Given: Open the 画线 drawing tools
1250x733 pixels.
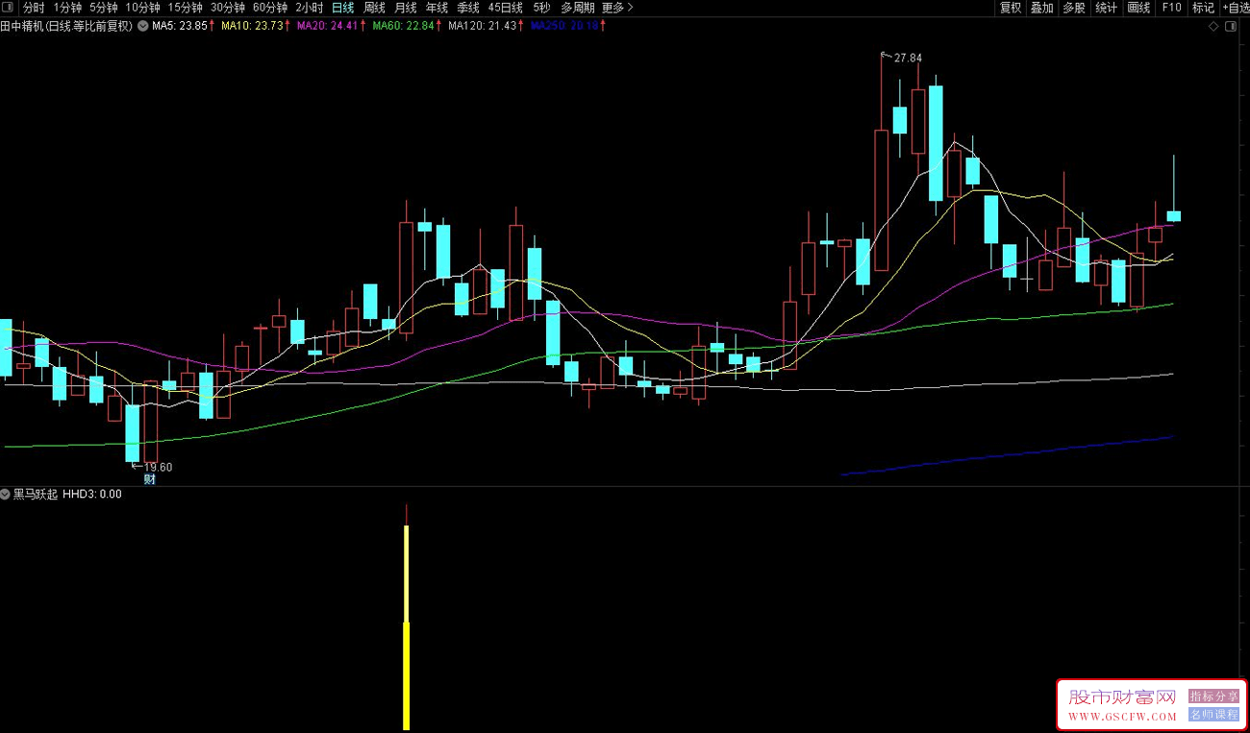Looking at the screenshot, I should [1138, 8].
